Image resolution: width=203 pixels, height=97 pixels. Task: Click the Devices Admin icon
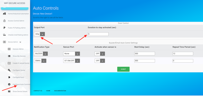click(x=9, y=49)
